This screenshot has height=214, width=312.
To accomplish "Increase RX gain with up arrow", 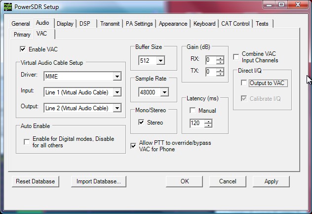I will (x=220, y=58).
